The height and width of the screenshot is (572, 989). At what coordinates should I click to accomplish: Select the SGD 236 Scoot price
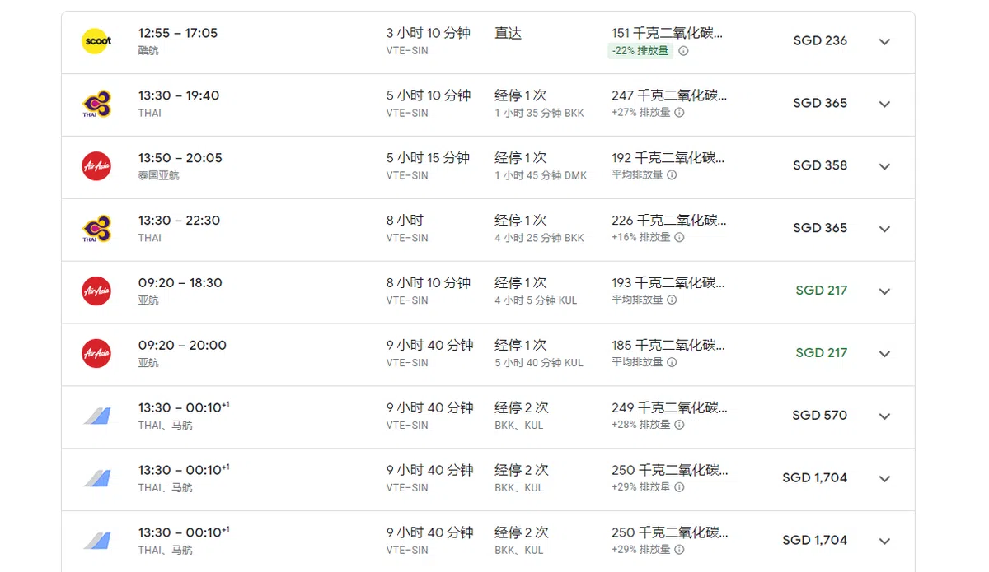820,41
